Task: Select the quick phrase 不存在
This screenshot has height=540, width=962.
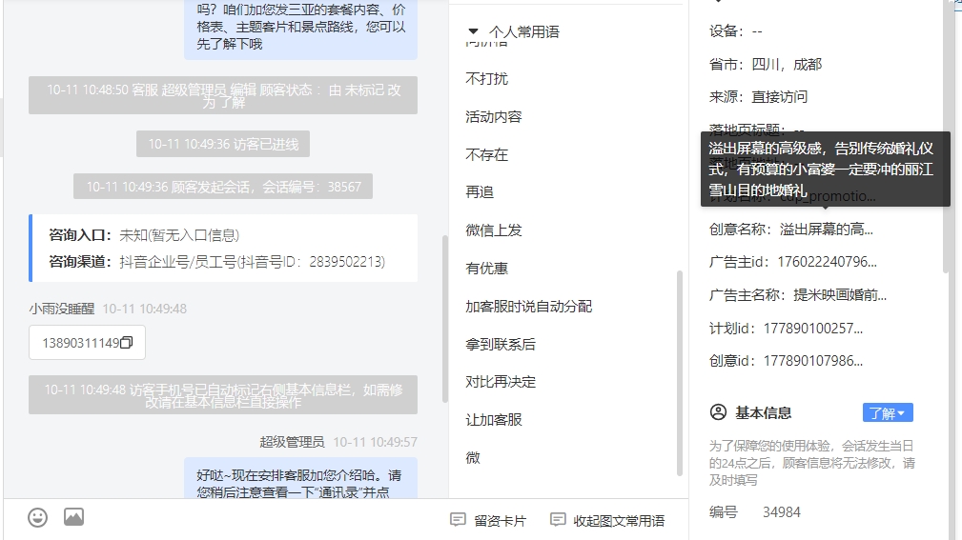Action: click(x=486, y=154)
